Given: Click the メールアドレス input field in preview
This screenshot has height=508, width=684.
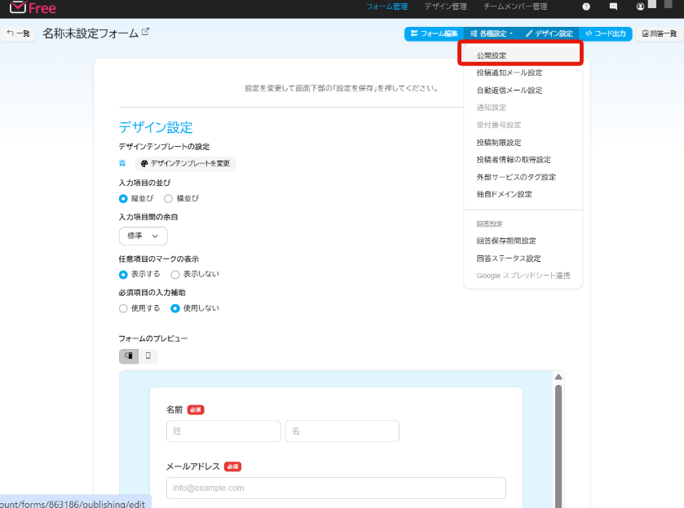Looking at the screenshot, I should coord(336,488).
